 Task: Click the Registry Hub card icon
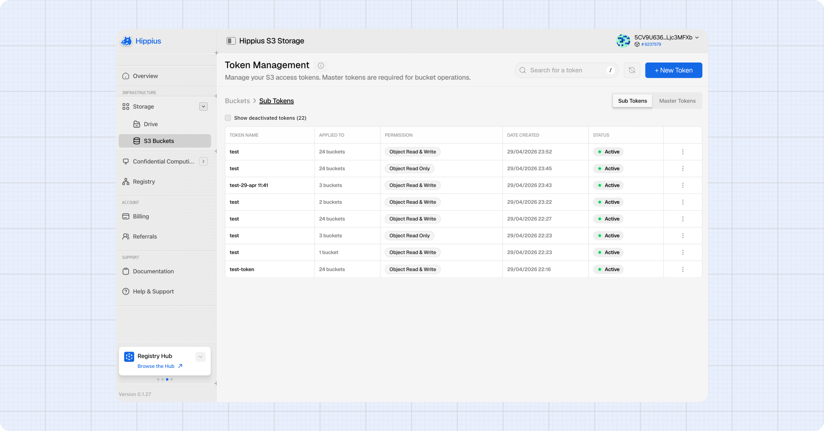pos(129,357)
